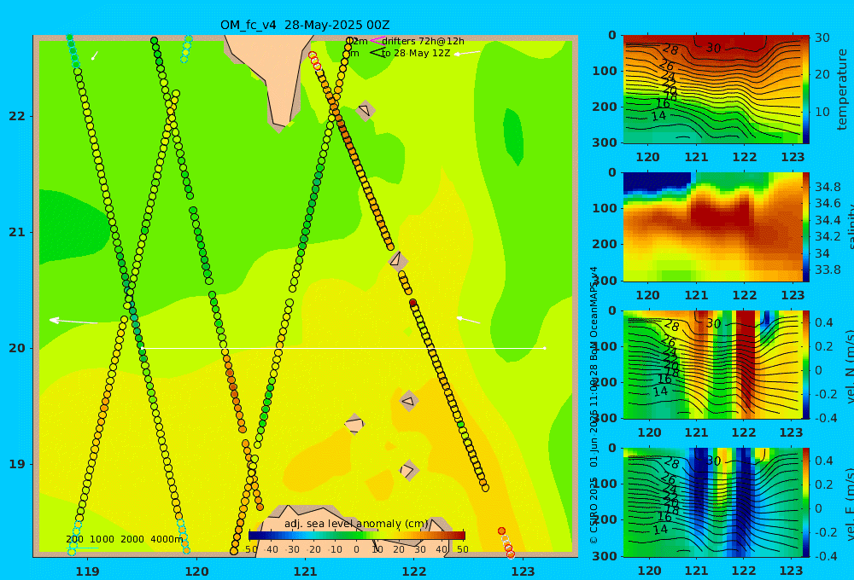Click longitude label '119' below the main map

[87, 571]
